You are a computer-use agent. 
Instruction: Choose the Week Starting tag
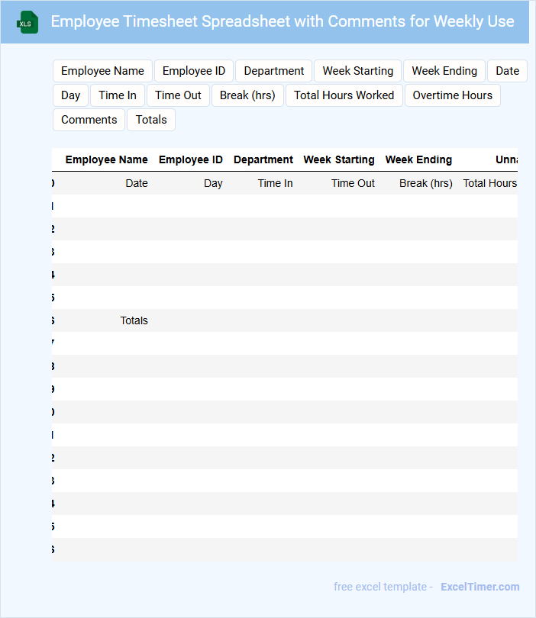[x=357, y=71]
